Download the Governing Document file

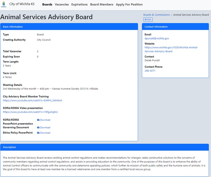point(44,127)
